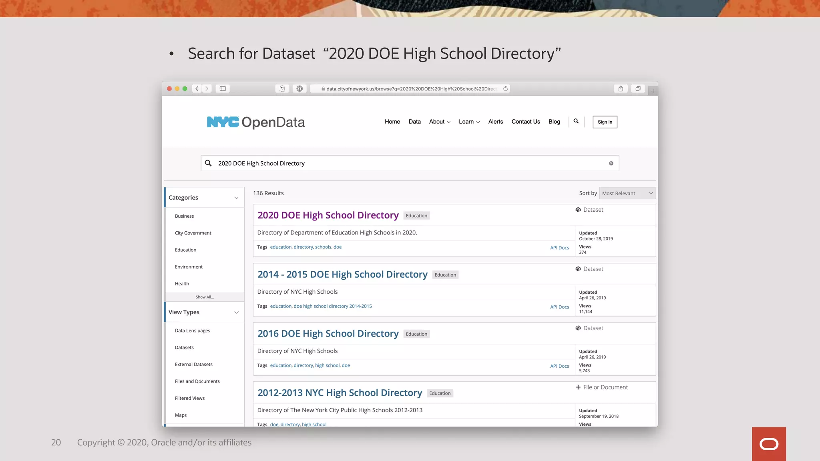The height and width of the screenshot is (461, 820).
Task: Click the Sign In button
Action: (x=605, y=122)
